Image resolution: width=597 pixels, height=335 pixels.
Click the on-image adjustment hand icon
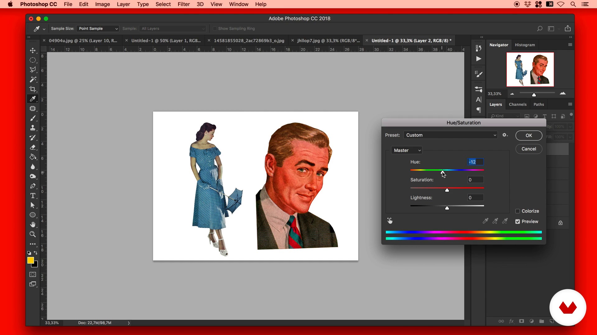click(390, 221)
